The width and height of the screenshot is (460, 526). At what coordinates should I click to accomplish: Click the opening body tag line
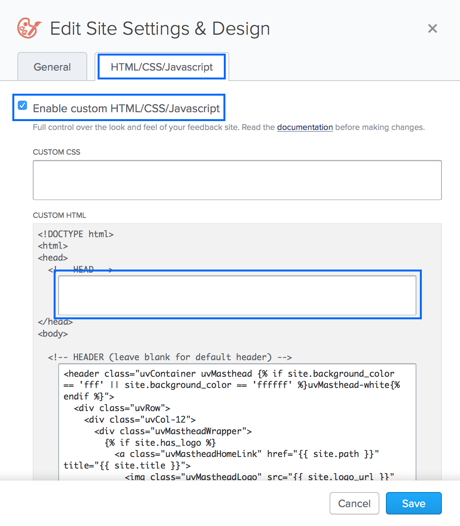tap(53, 334)
